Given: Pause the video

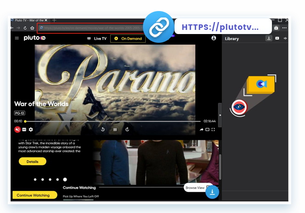Looking at the screenshot, I should 115,129.
